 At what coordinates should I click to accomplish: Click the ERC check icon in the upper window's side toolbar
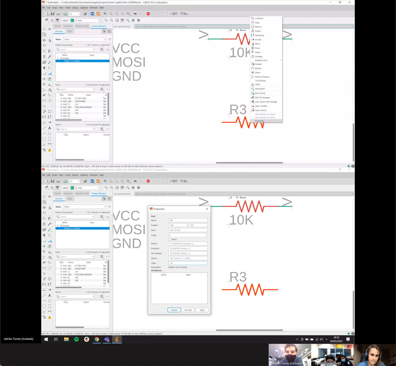click(44, 150)
